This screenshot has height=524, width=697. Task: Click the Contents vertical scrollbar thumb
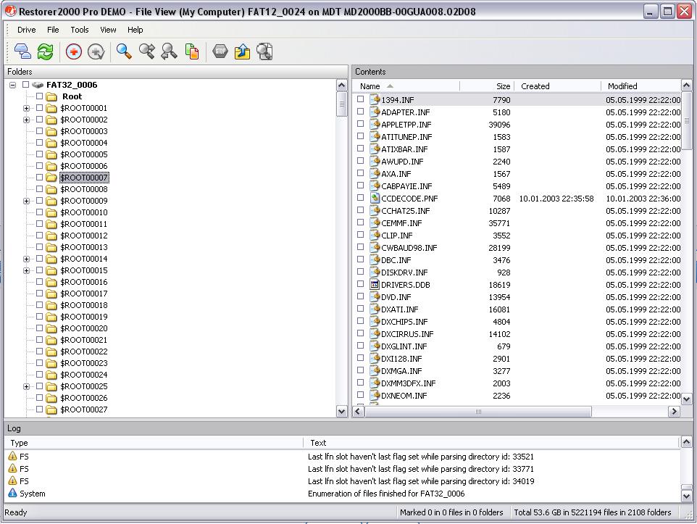pyautogui.click(x=686, y=121)
